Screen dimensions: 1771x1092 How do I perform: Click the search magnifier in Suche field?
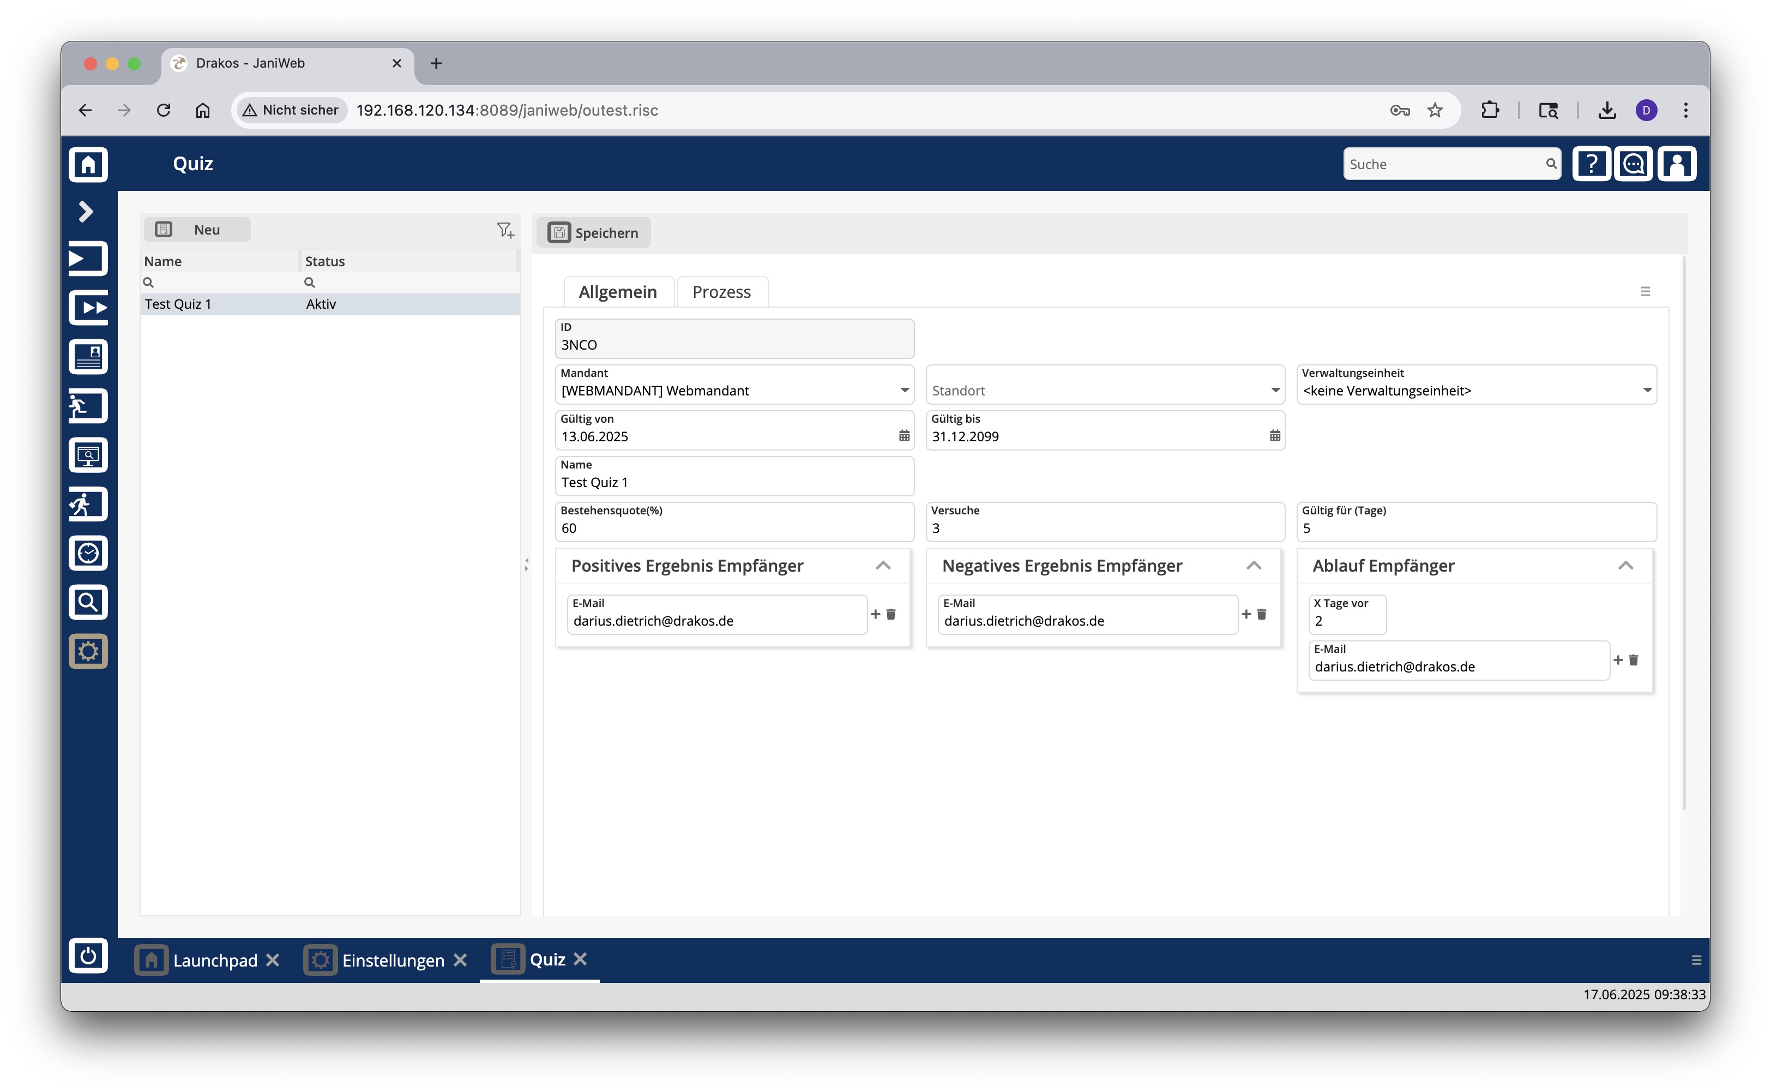1551,165
